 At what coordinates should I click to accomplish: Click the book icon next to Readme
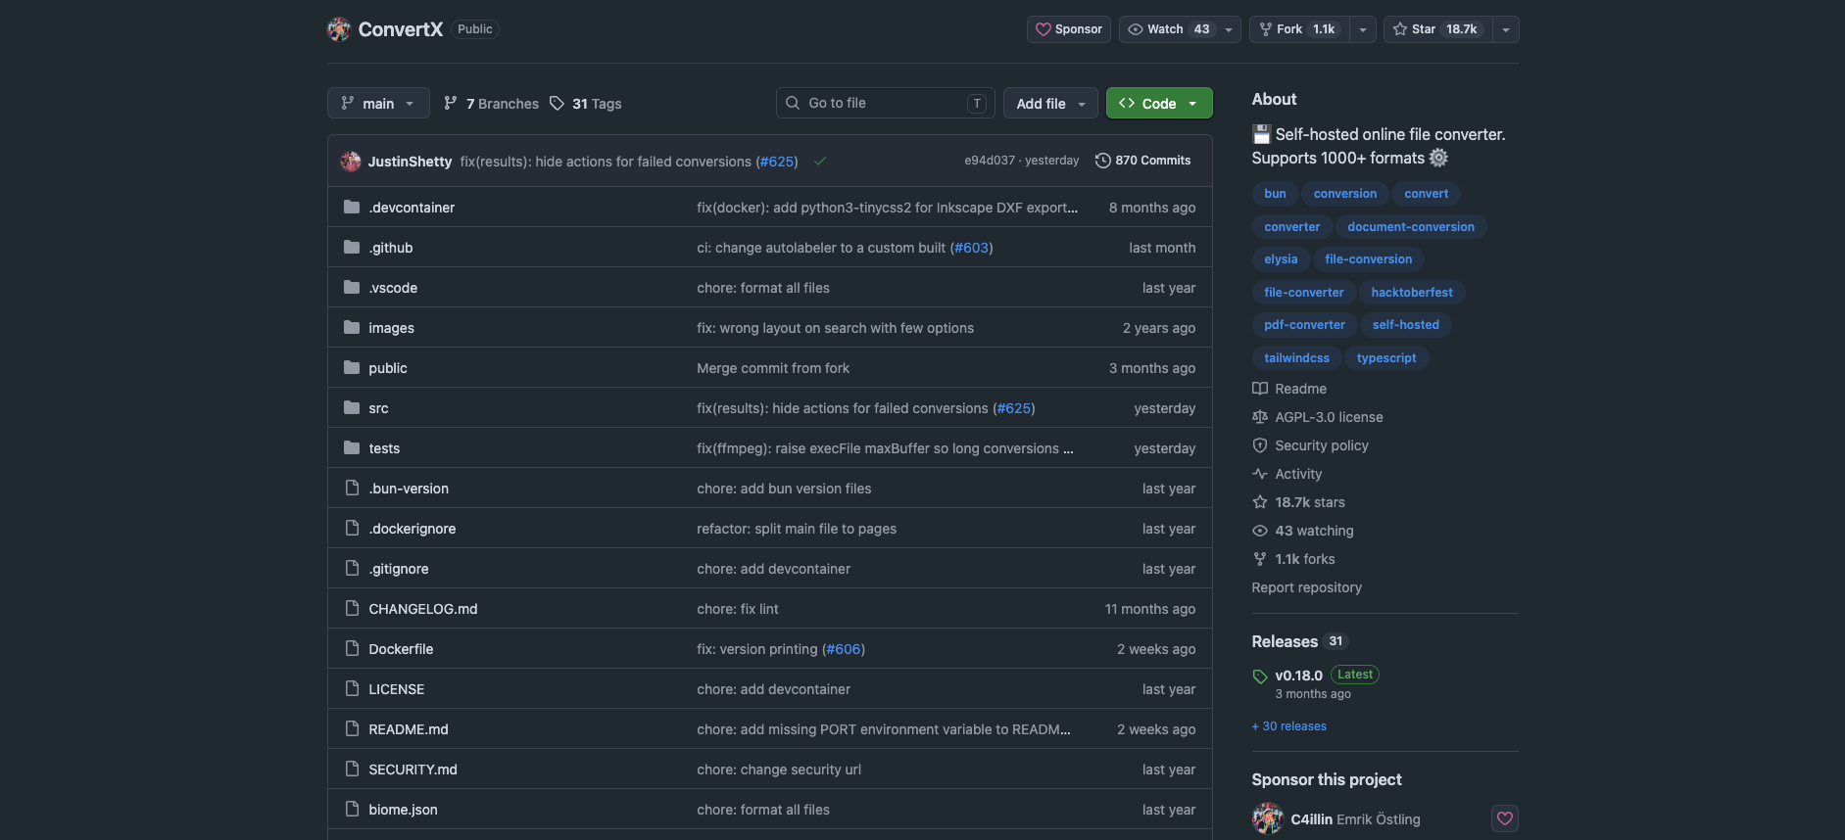[1260, 389]
